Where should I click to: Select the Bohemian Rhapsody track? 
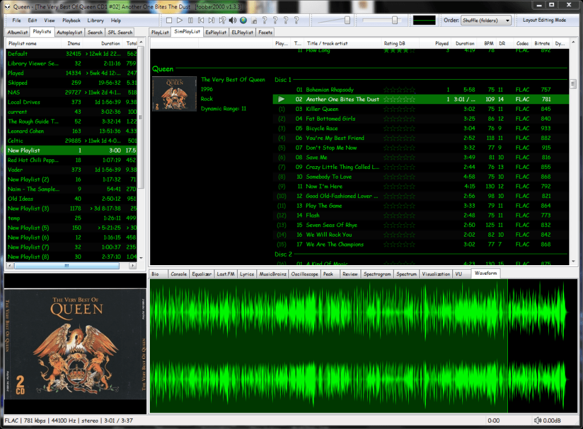point(330,89)
